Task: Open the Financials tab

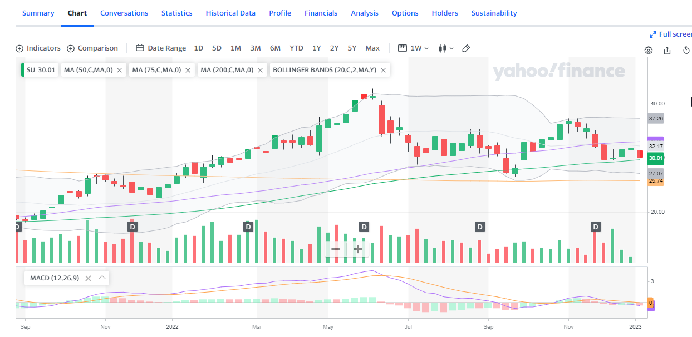Action: [x=321, y=13]
